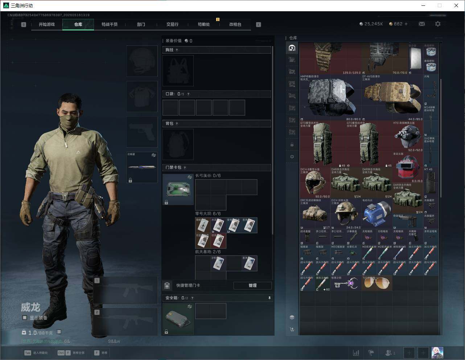Image resolution: width=465 pixels, height=360 pixels.
Task: Switch to the 开始游戏 tab
Action: tap(47, 24)
